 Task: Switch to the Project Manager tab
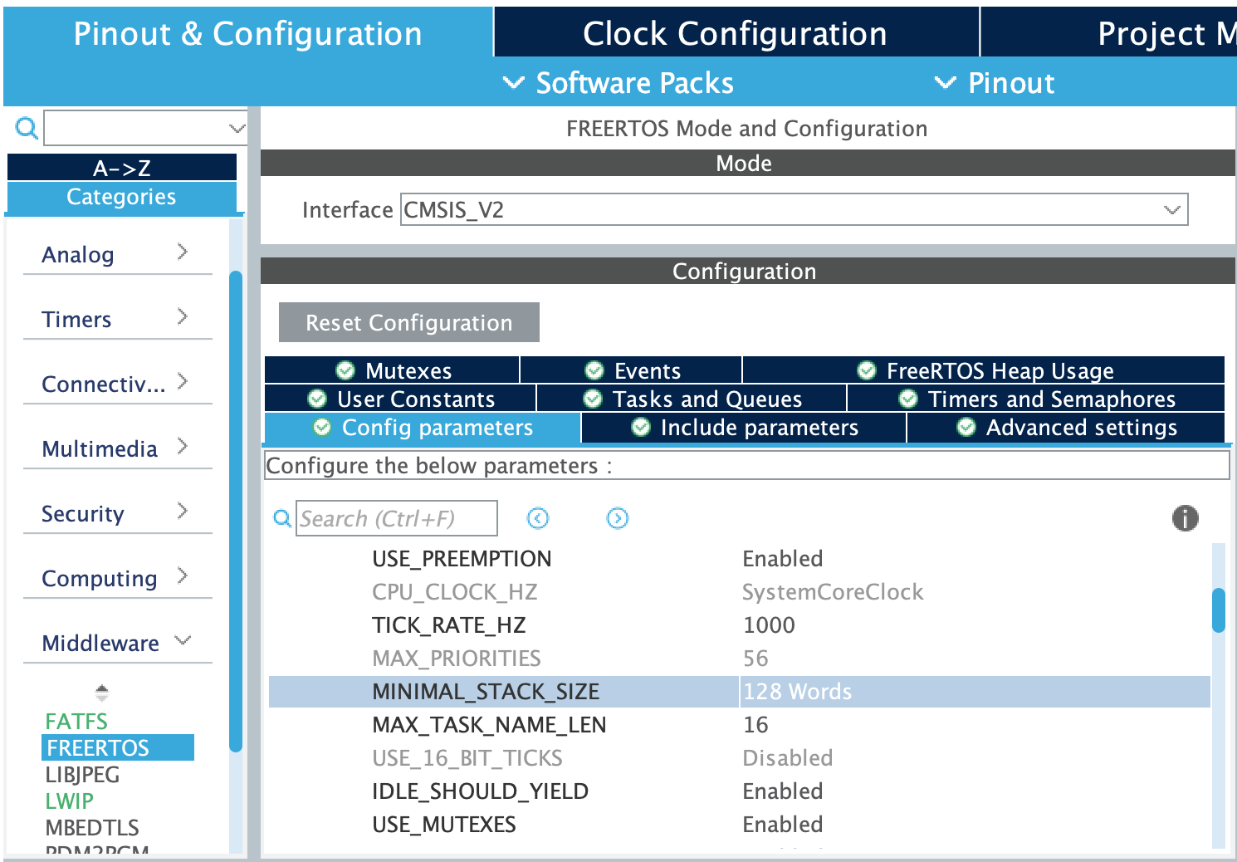coord(1109,33)
